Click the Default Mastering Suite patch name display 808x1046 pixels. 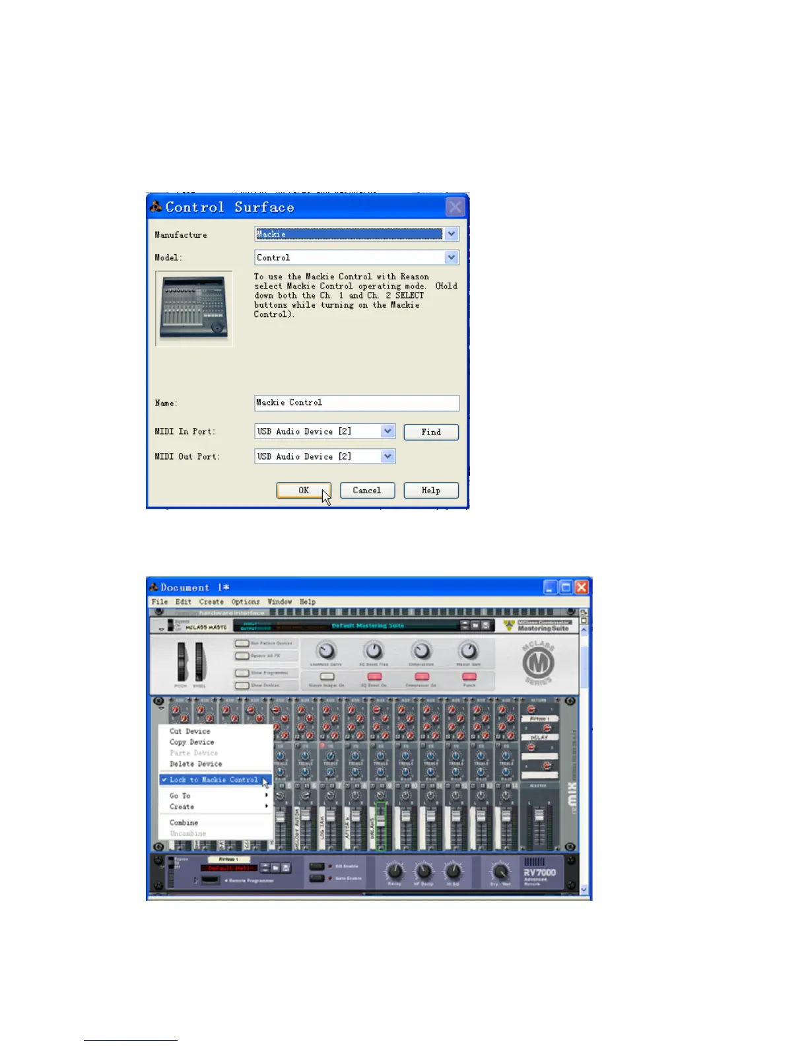[x=368, y=625]
